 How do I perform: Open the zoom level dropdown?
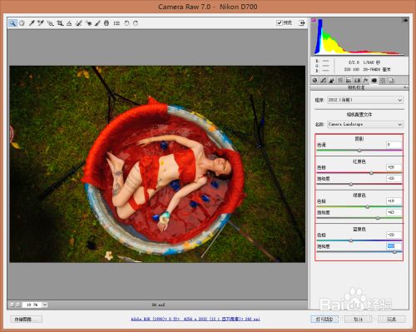coord(45,305)
